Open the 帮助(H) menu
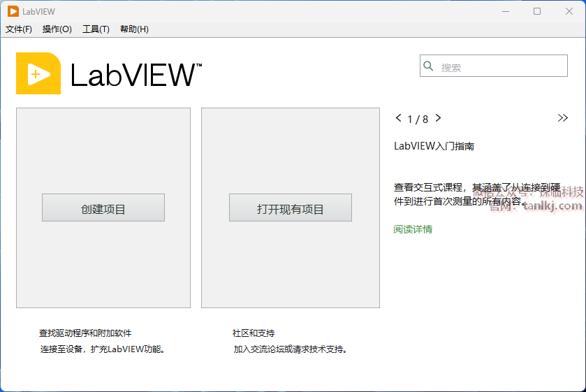The image size is (586, 392). coord(134,29)
